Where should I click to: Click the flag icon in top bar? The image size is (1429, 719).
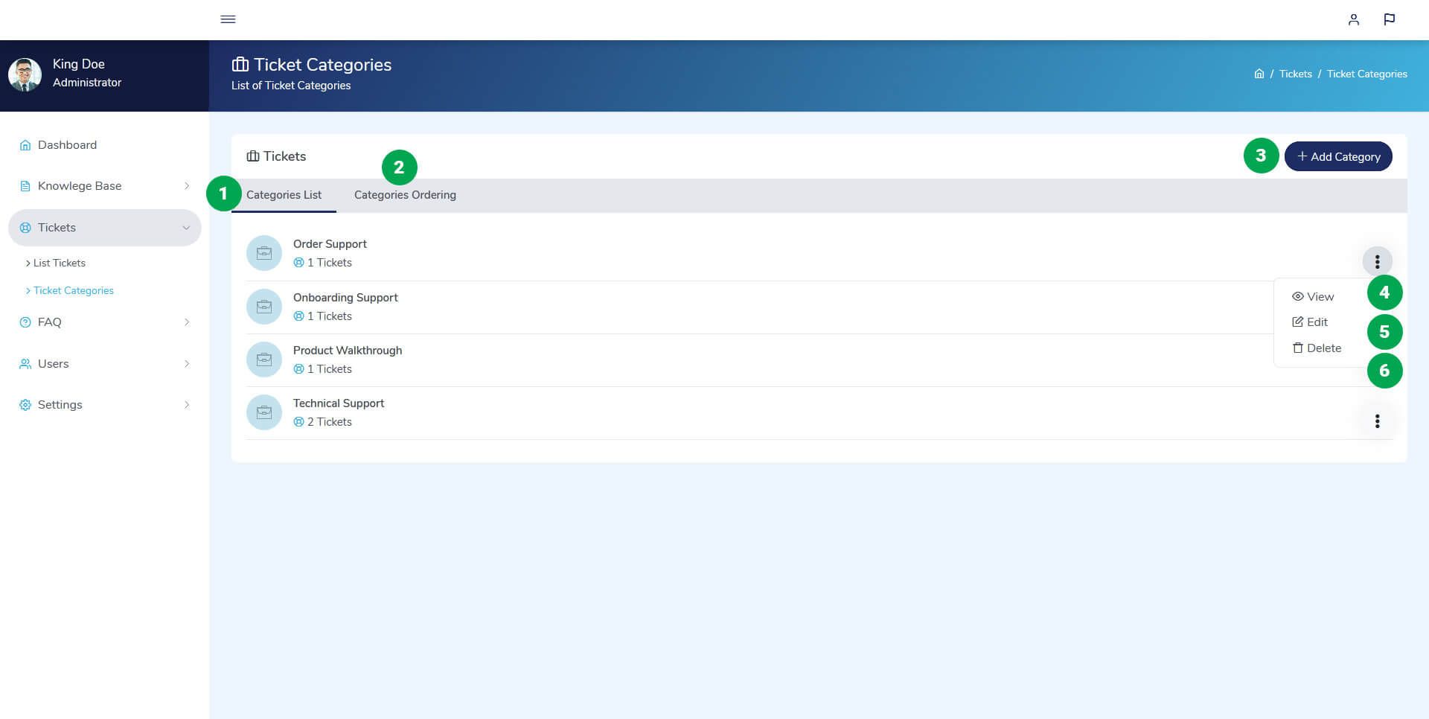[x=1389, y=19]
